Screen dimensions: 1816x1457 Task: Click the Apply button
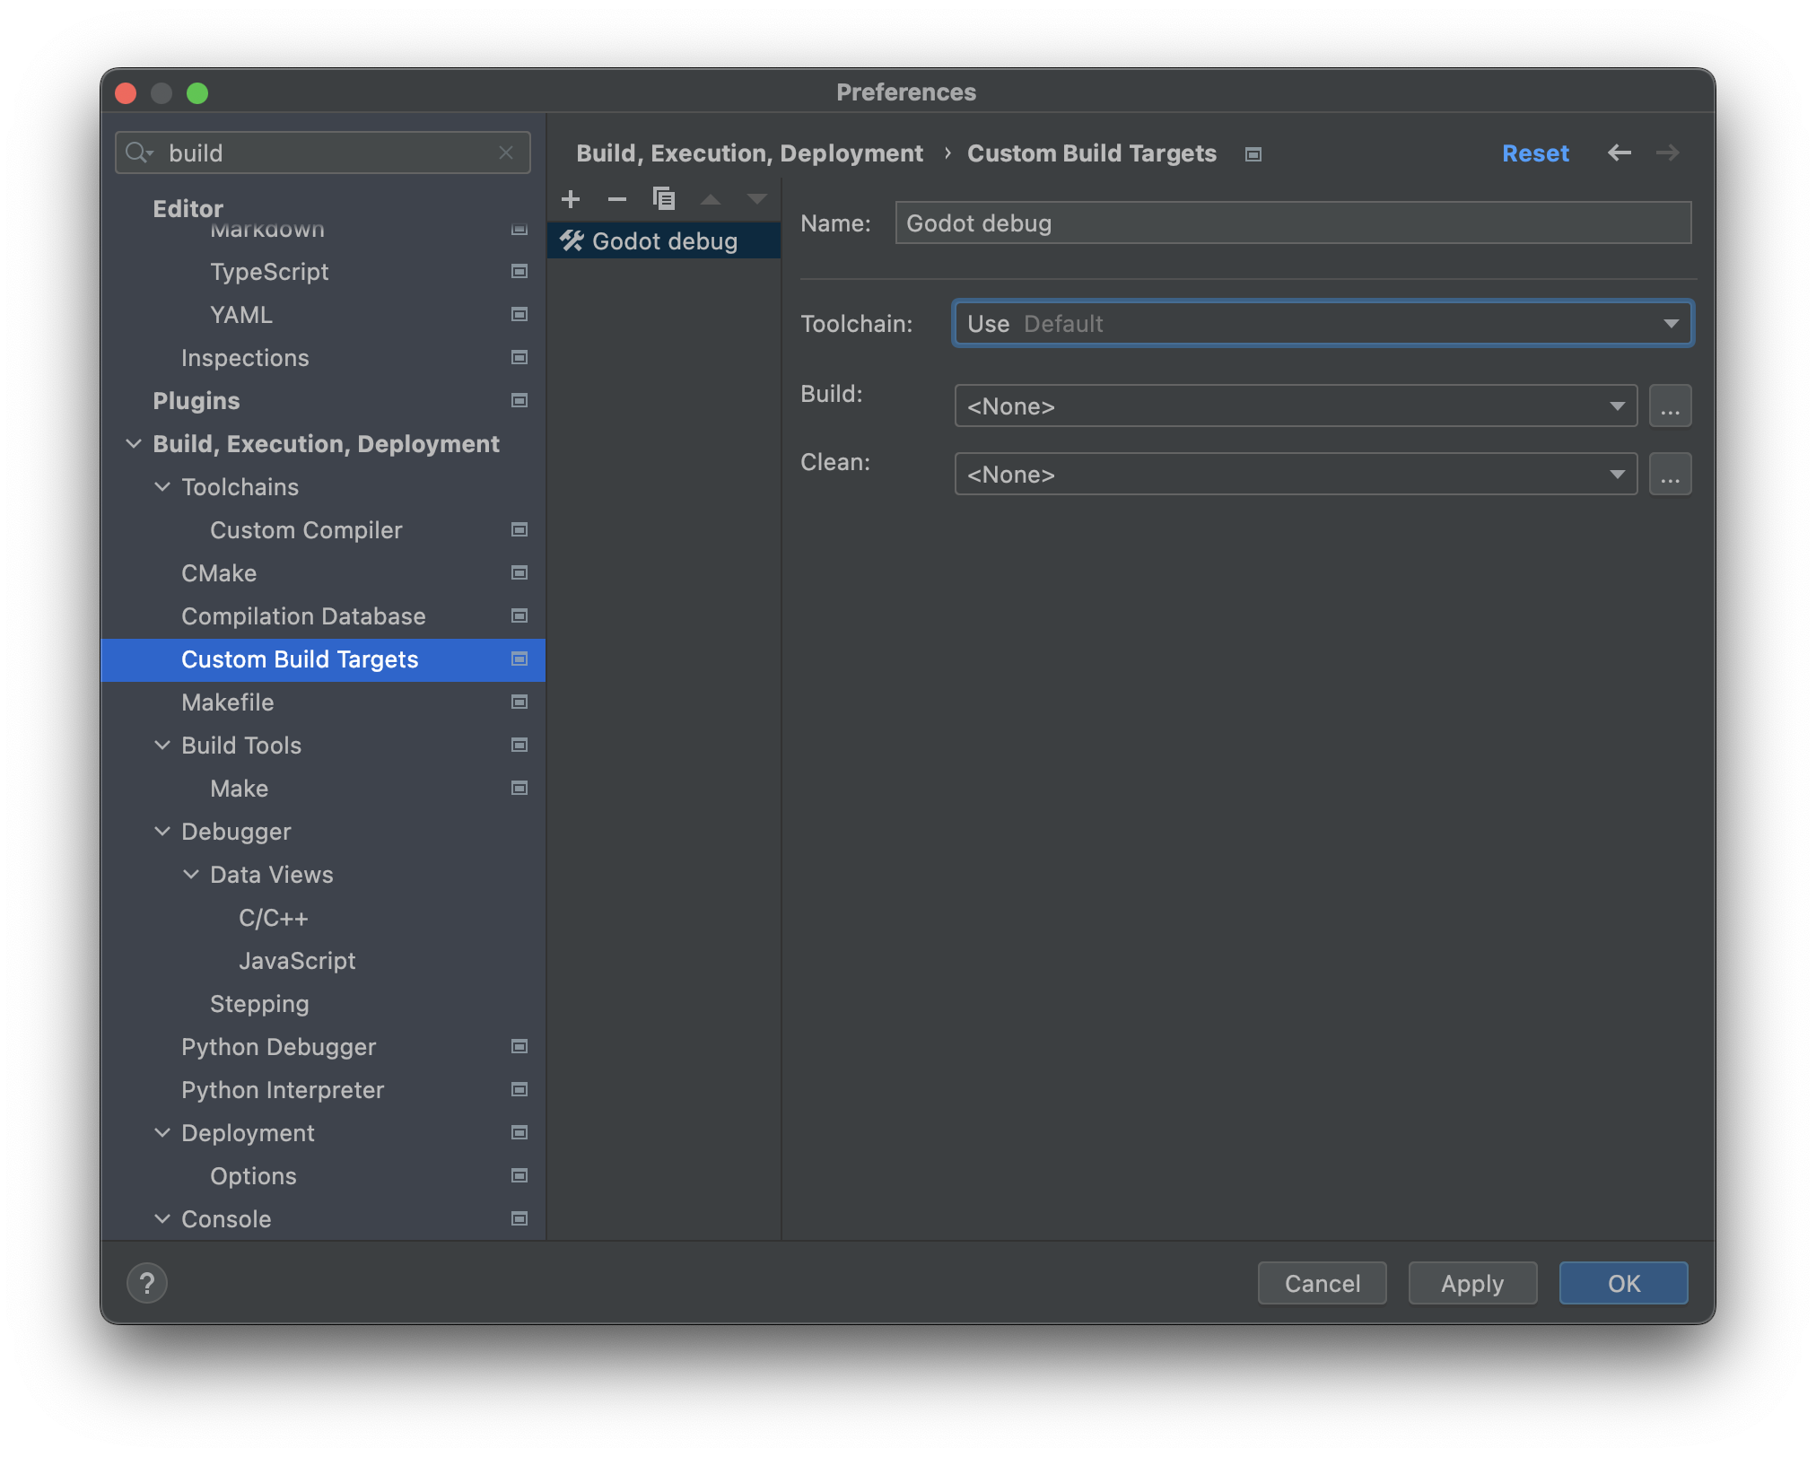(x=1471, y=1281)
